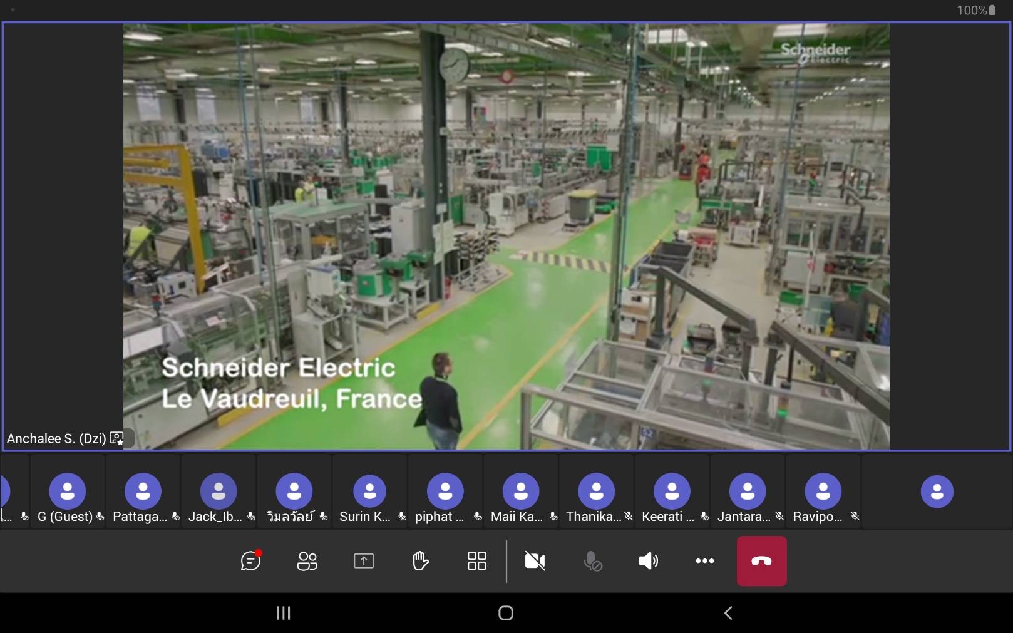Tap the muted mic icon next to Jantara
The height and width of the screenshot is (633, 1013).
779,517
